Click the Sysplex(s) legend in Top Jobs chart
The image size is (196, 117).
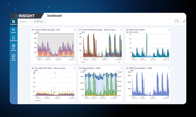pos(38,100)
